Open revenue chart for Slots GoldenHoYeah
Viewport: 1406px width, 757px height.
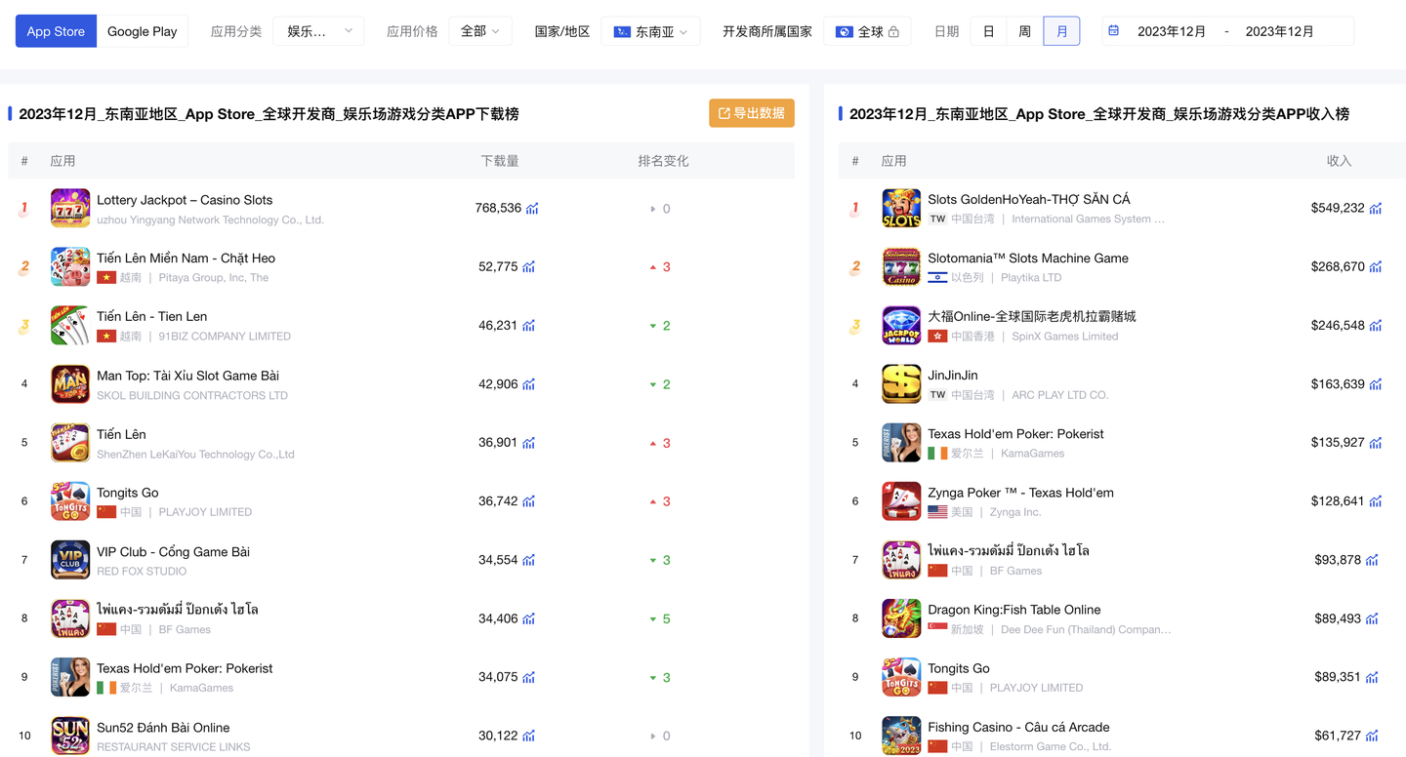(x=1376, y=209)
